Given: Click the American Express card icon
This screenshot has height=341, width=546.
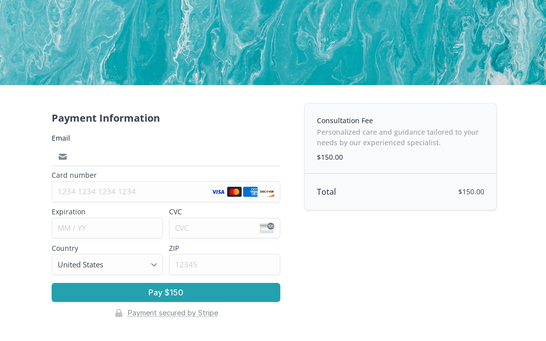Looking at the screenshot, I should (x=250, y=192).
